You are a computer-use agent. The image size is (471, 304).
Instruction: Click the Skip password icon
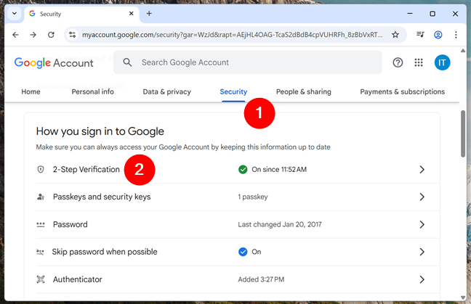(40, 252)
